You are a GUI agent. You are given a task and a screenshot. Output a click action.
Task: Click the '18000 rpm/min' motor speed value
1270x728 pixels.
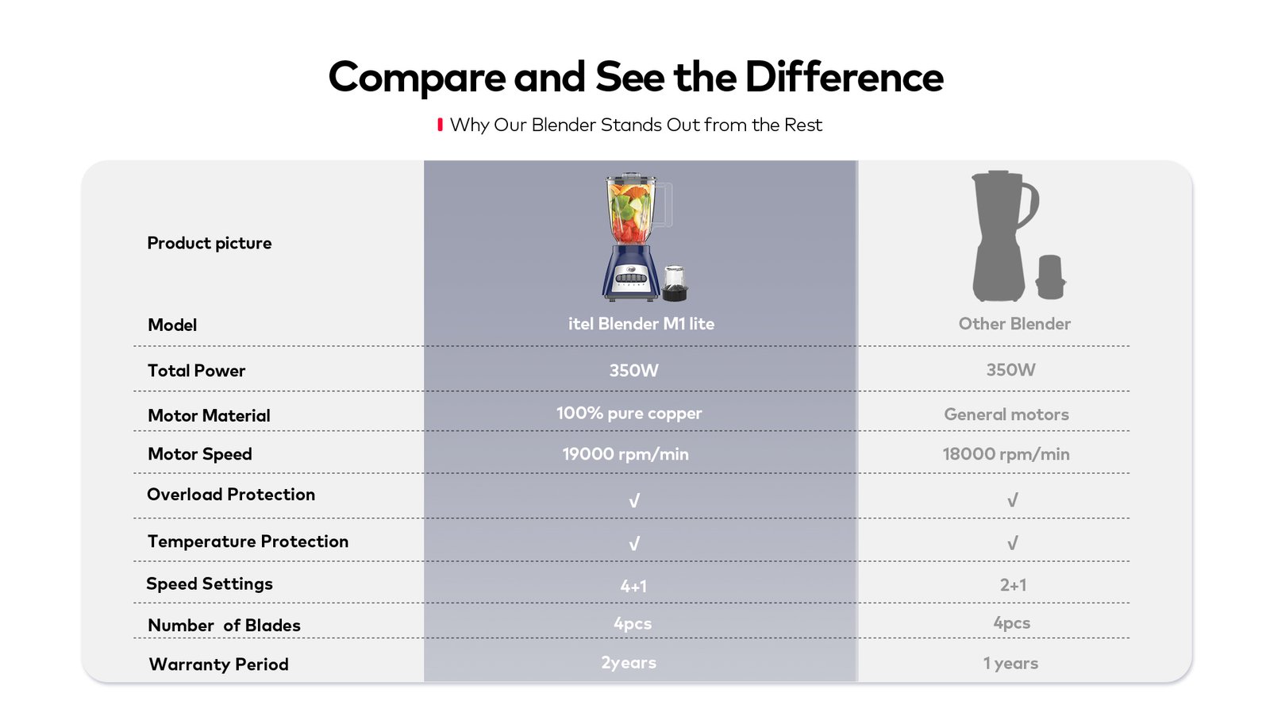pyautogui.click(x=1006, y=454)
